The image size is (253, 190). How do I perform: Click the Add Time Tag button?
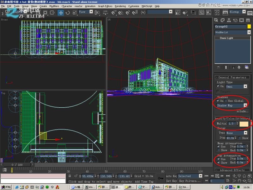(x=144, y=181)
